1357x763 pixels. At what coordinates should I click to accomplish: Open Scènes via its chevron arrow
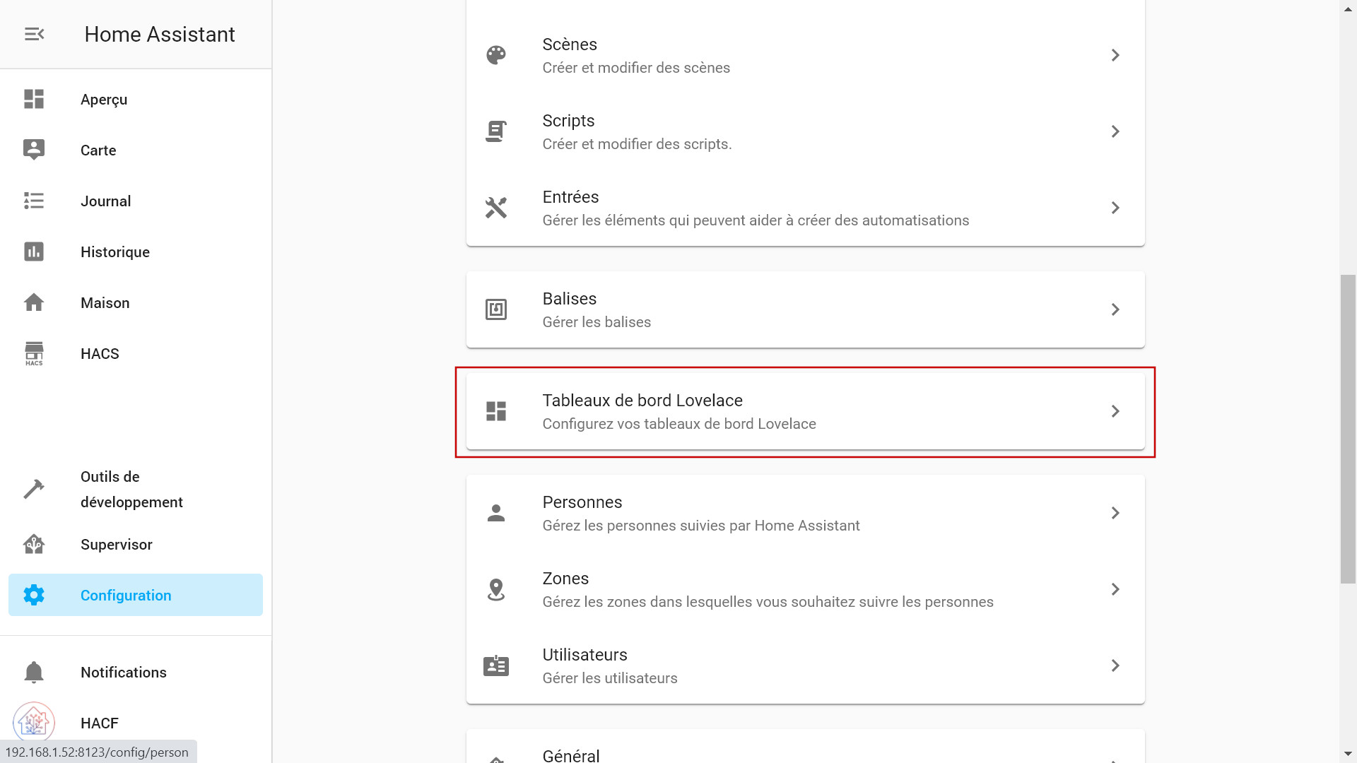[1115, 55]
